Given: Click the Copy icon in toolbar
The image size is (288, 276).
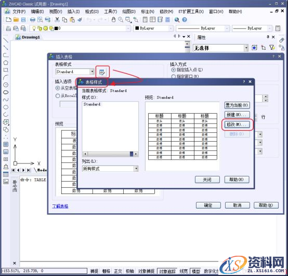Looking at the screenshot, I should click(64, 20).
